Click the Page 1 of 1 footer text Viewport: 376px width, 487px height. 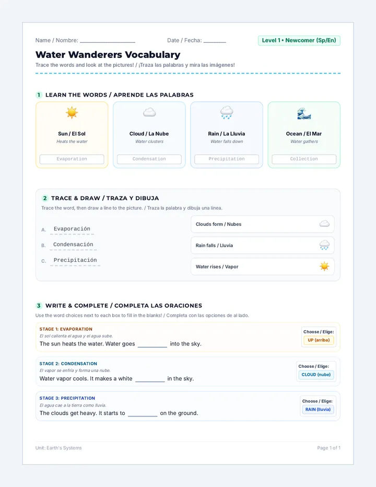click(x=329, y=448)
